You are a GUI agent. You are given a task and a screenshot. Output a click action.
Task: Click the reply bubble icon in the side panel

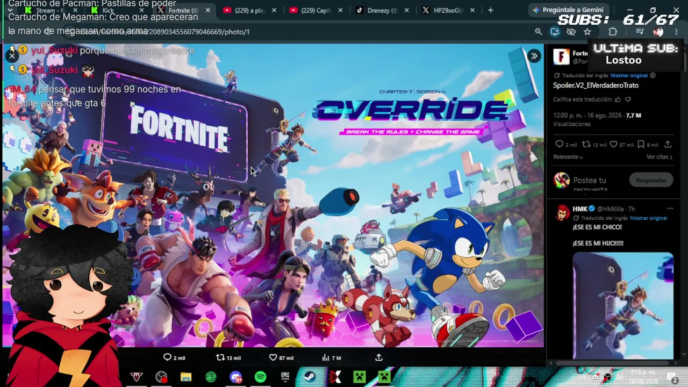tap(559, 144)
